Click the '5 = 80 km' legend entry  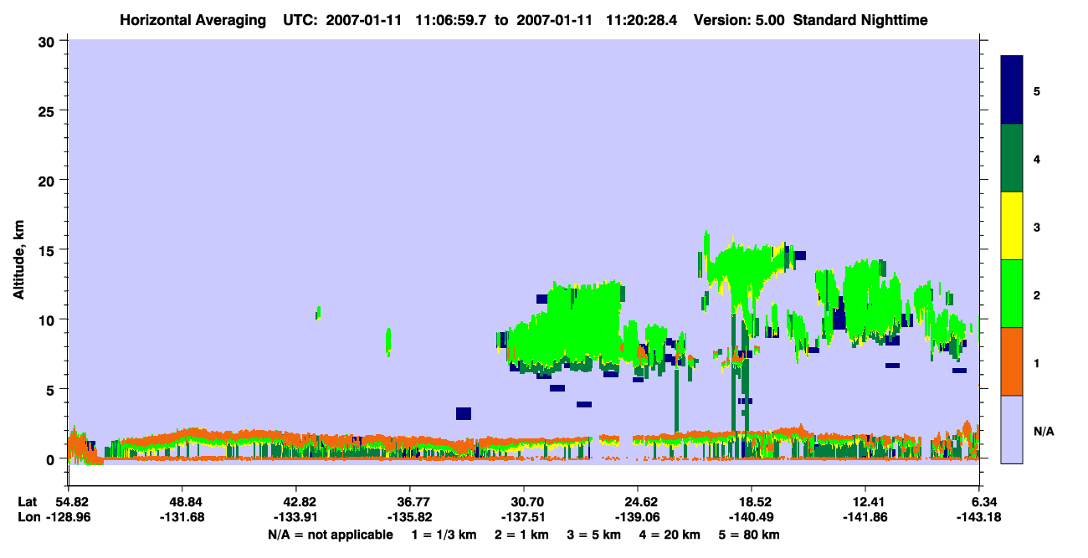coord(750,535)
